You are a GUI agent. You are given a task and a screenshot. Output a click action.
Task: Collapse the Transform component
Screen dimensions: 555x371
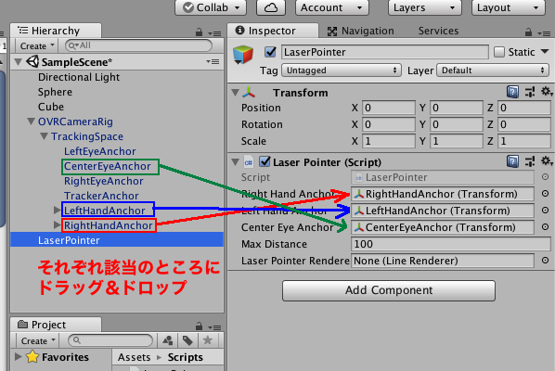[235, 93]
